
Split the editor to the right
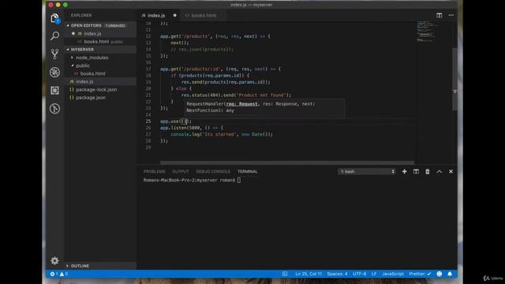click(439, 15)
